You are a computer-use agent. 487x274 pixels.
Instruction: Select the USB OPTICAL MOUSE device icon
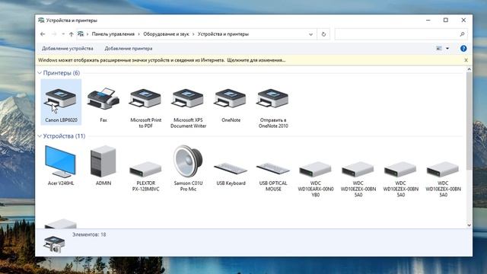273,168
